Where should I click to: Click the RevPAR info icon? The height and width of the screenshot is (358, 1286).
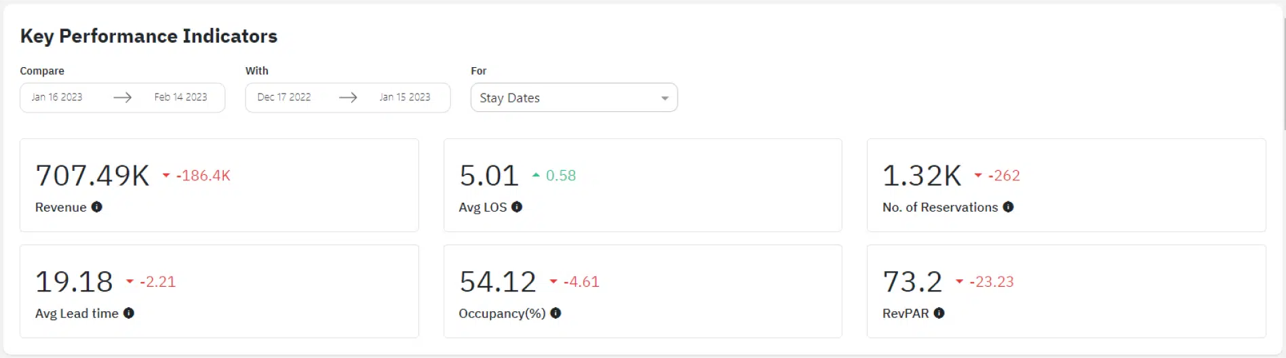[x=939, y=313]
